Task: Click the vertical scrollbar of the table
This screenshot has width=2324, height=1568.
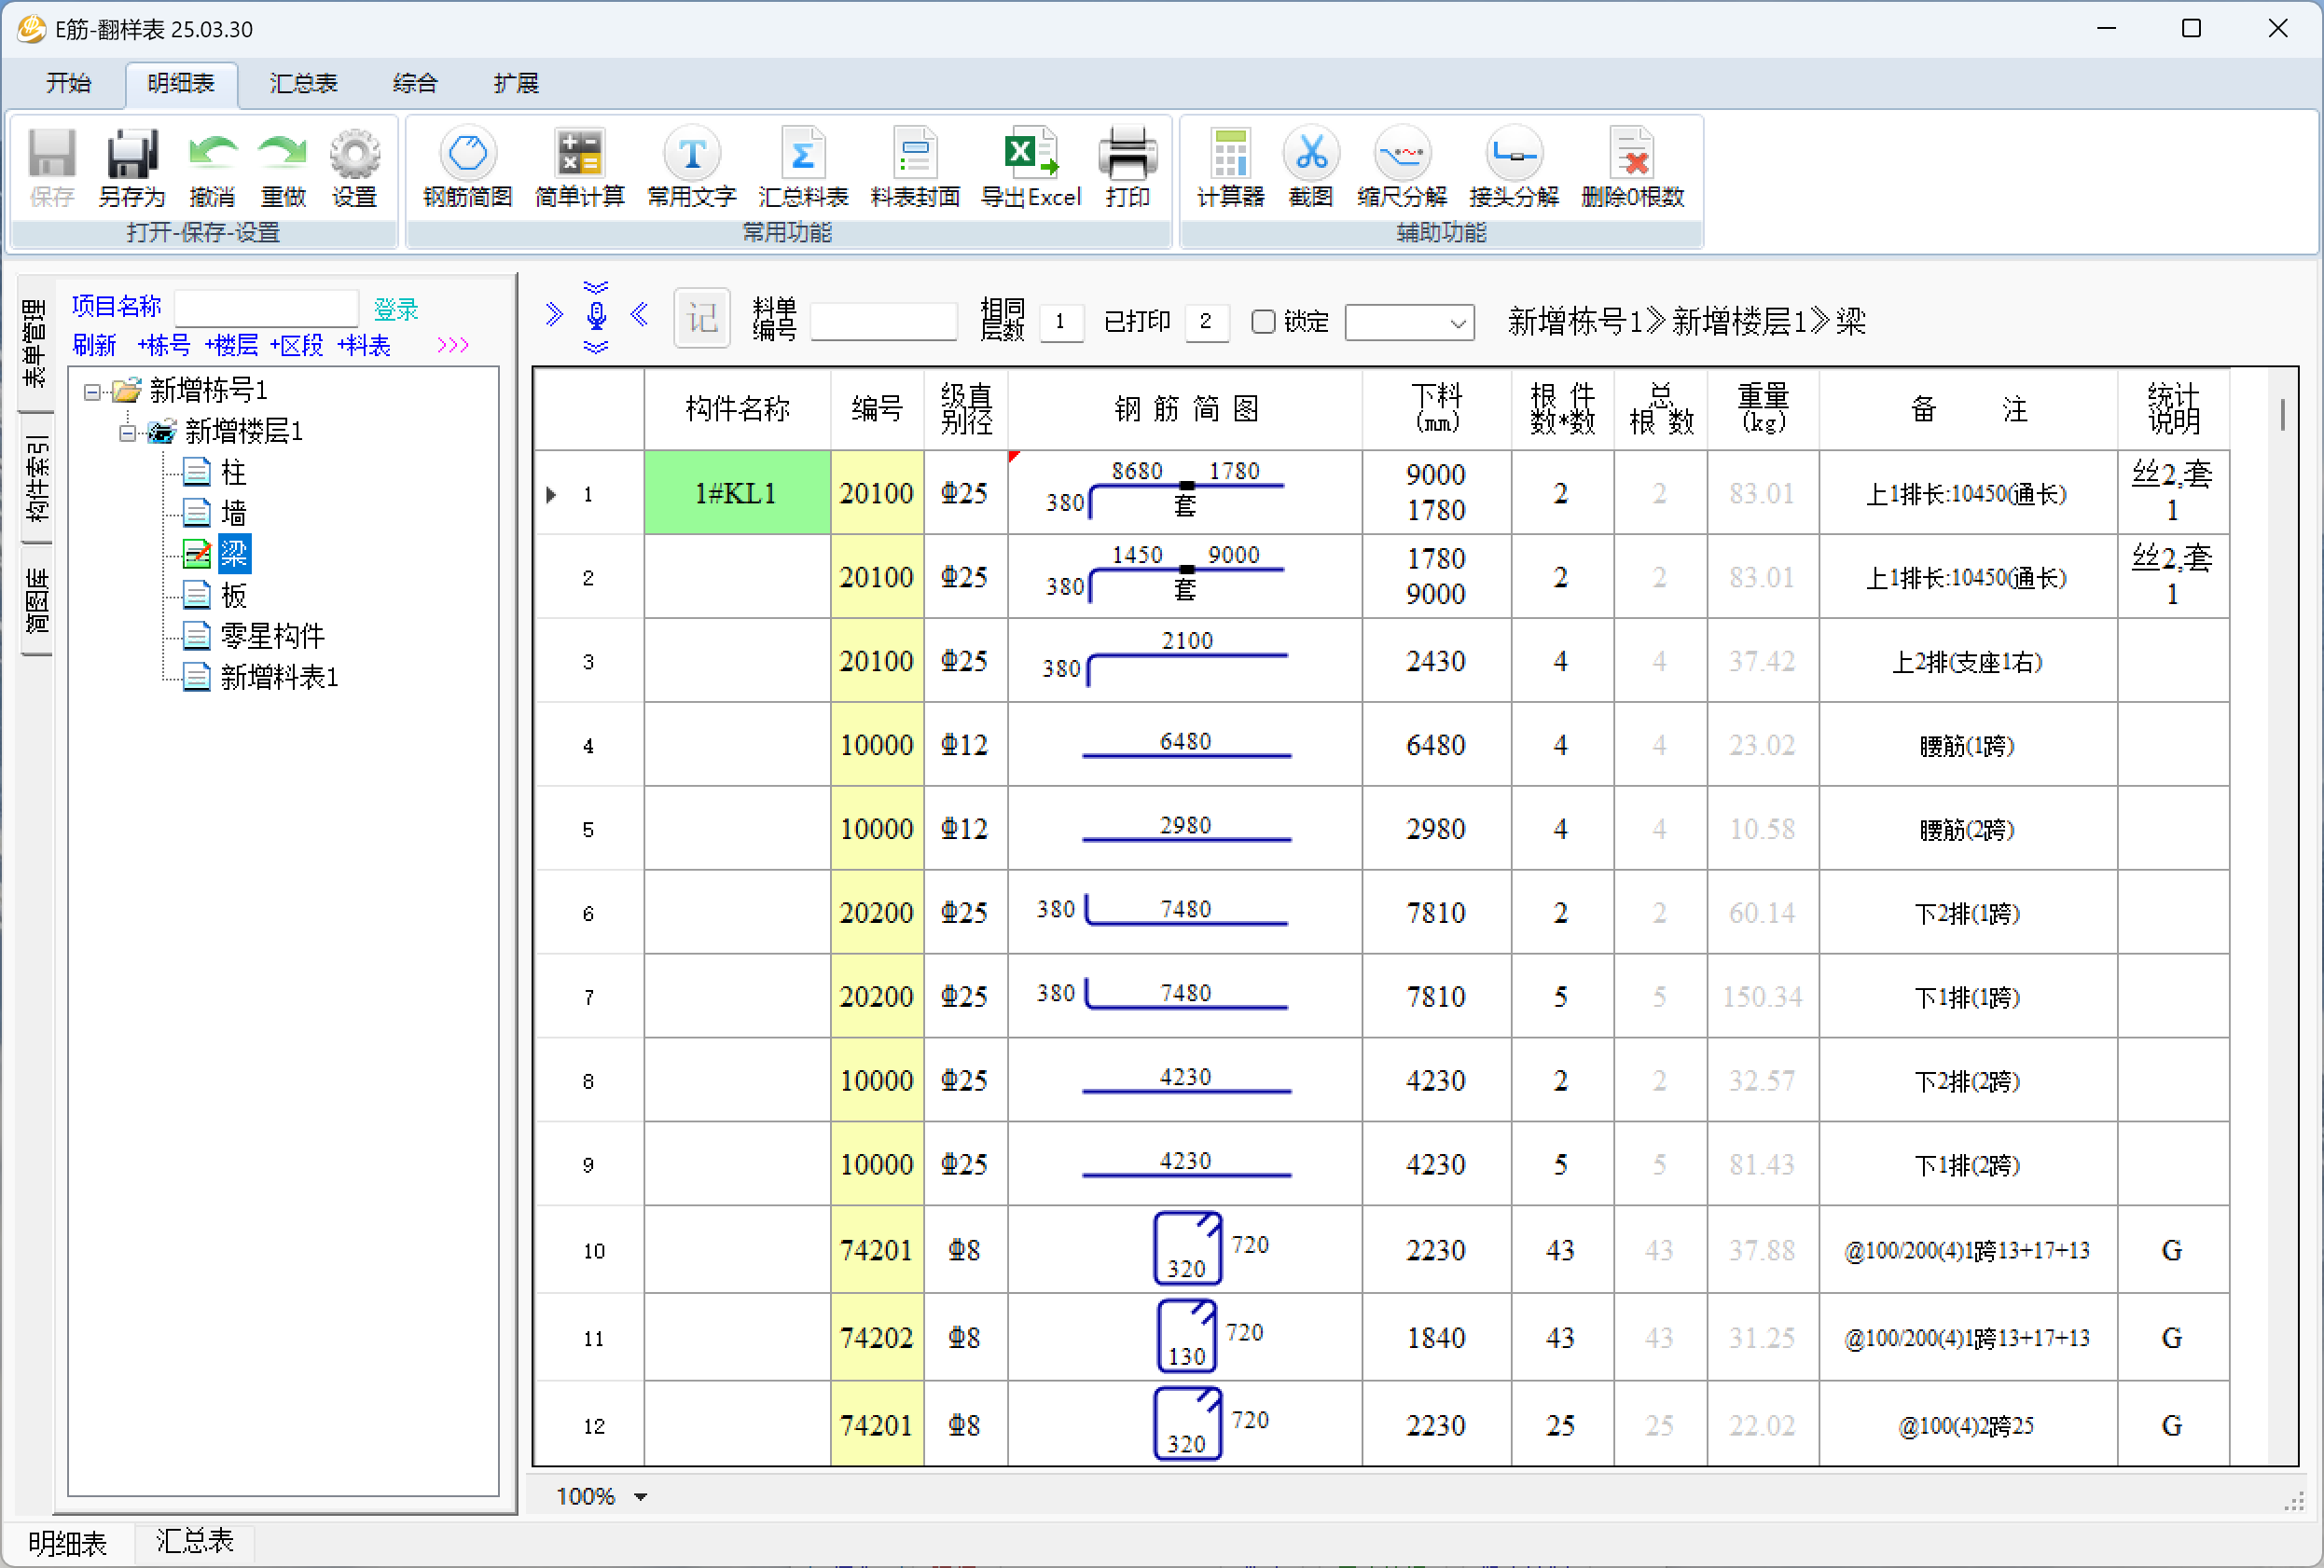Action: (2282, 415)
